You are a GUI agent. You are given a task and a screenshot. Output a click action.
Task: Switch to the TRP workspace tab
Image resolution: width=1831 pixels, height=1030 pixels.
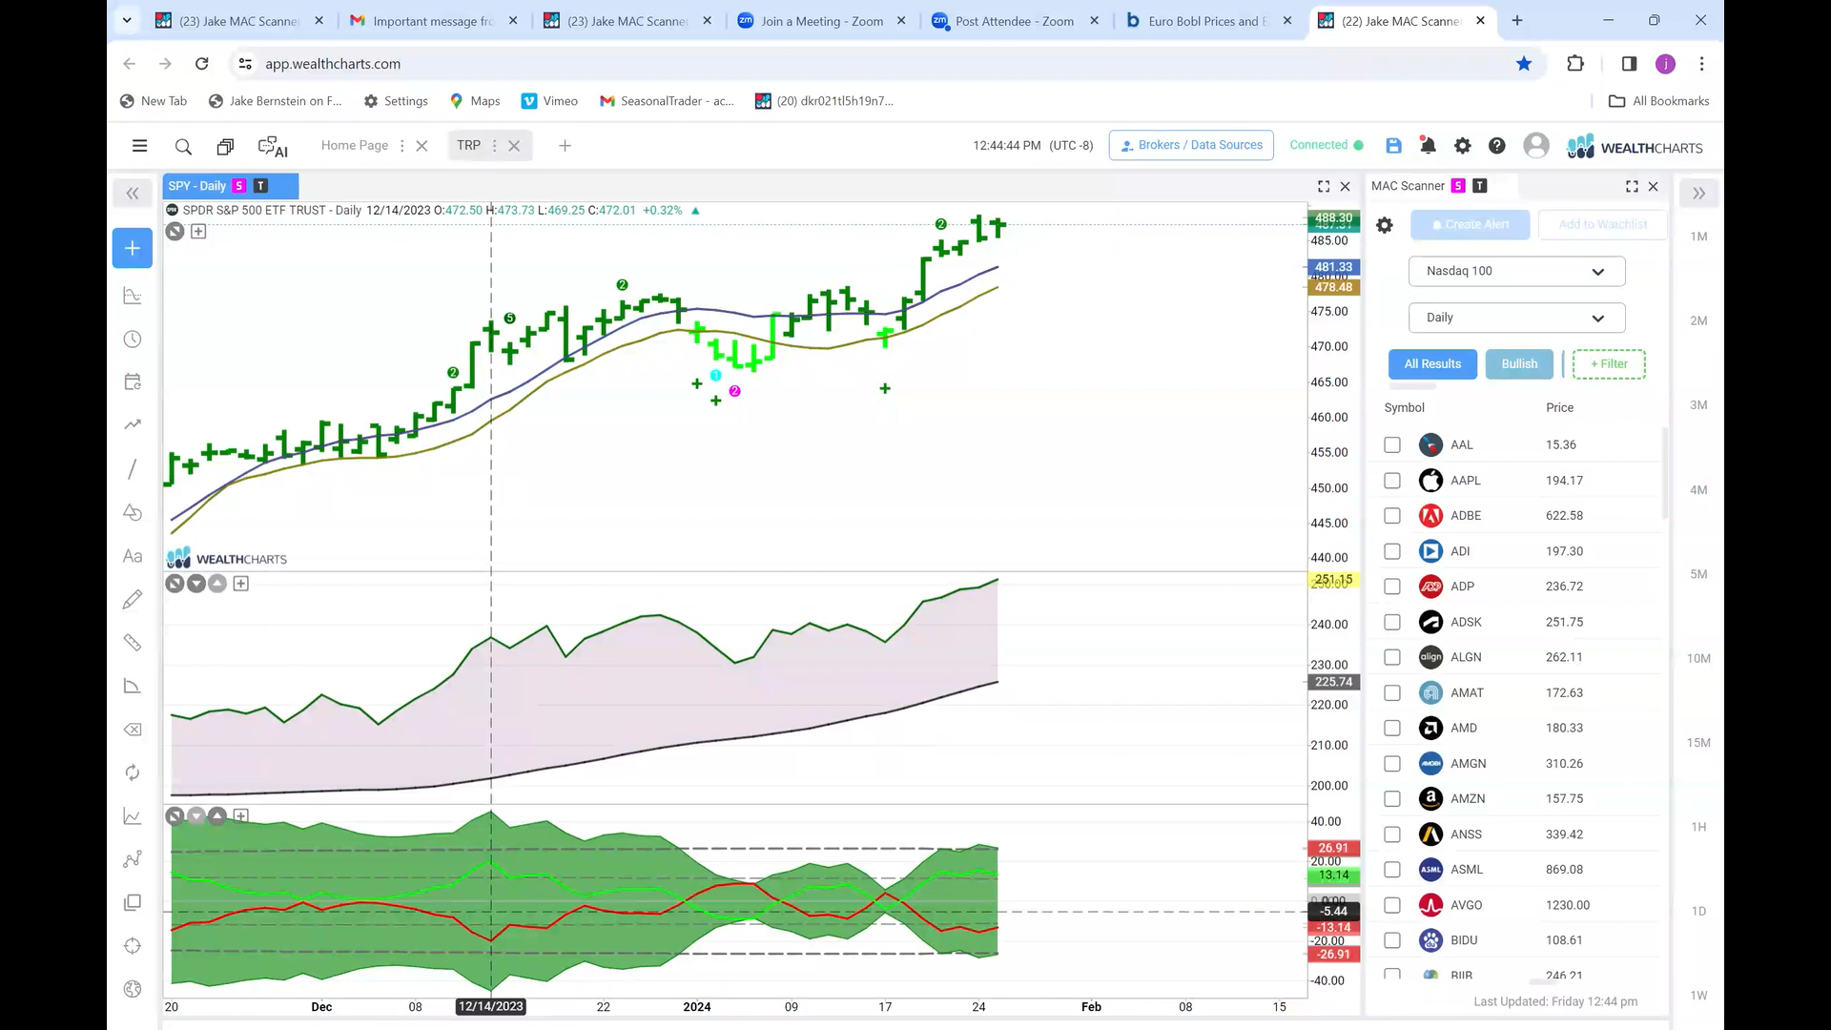coord(468,145)
